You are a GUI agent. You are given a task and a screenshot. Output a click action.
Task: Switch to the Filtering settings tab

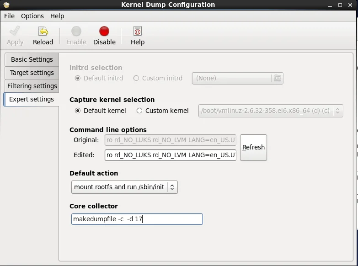(x=32, y=86)
